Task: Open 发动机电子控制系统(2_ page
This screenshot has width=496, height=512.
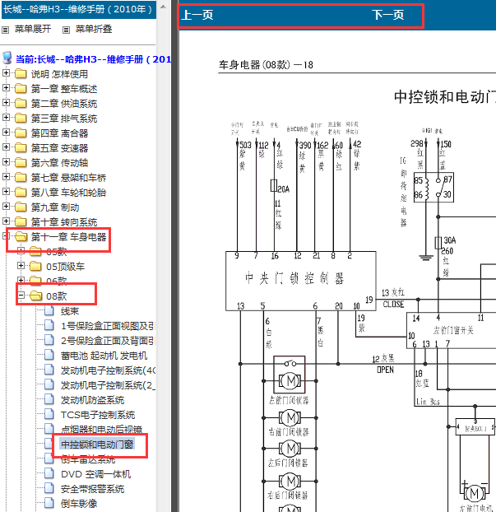Action: point(108,385)
